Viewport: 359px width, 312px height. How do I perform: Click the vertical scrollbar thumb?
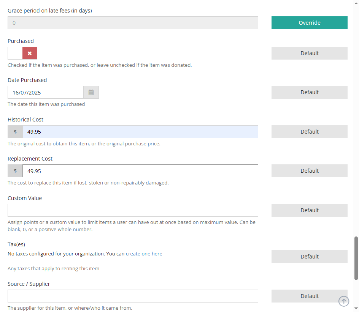coord(356,258)
